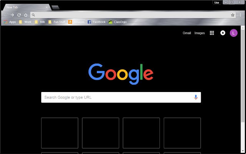Image resolution: width=246 pixels, height=154 pixels.
Task: Open the Chrome three-dot menu
Action: click(x=240, y=15)
